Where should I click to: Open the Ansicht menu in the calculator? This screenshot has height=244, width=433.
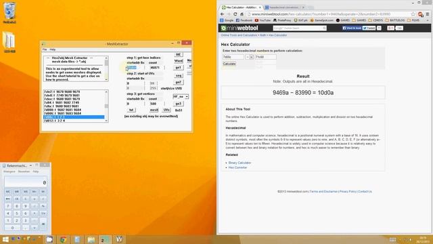coord(9,171)
